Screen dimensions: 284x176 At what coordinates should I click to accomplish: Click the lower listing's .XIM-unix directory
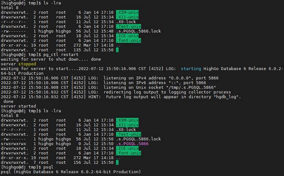coord(127,120)
